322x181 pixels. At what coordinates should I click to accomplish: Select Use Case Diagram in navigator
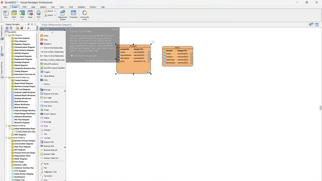pos(22,38)
